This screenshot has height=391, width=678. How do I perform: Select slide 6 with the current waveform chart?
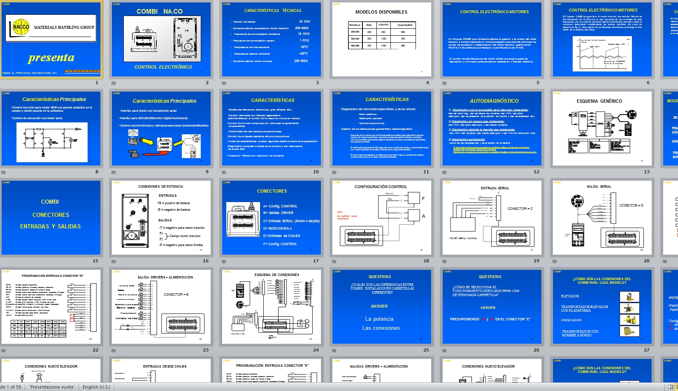coord(602,39)
